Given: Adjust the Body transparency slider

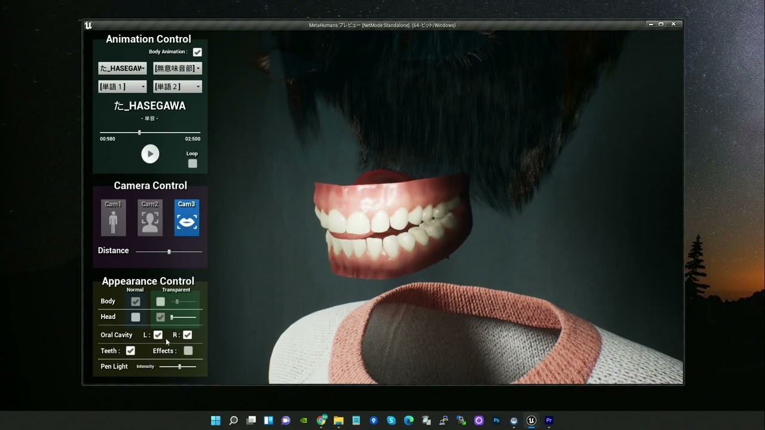Looking at the screenshot, I should tap(183, 302).
